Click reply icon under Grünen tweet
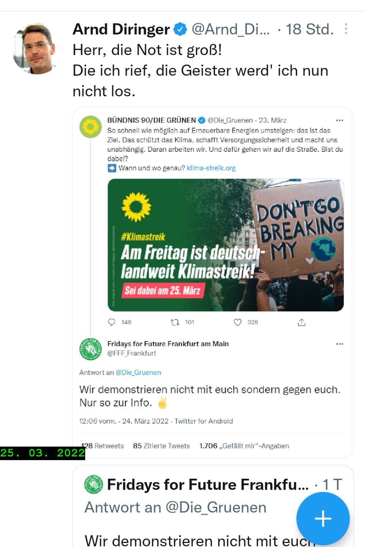This screenshot has height=547, width=365. tap(112, 322)
